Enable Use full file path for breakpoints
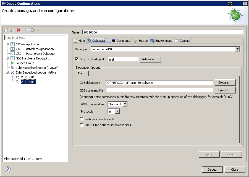This screenshot has width=249, height=177. coord(82,125)
